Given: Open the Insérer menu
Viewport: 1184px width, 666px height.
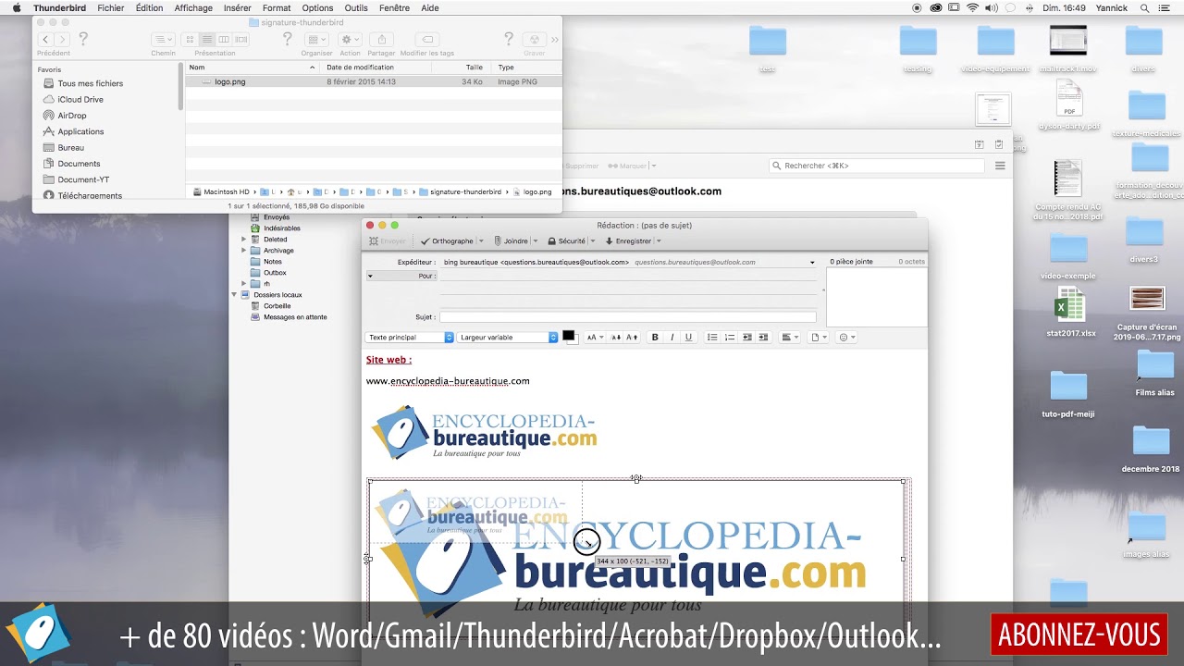Looking at the screenshot, I should click(x=238, y=7).
